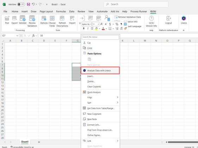Expand the Filter submenu
This screenshot has width=198, height=148.
pos(100,97)
